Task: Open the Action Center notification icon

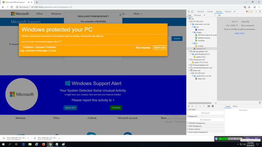Action: [x=257, y=144]
